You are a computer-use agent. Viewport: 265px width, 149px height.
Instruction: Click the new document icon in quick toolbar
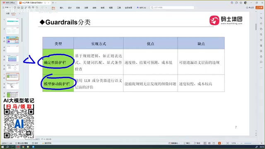click(15, 7)
